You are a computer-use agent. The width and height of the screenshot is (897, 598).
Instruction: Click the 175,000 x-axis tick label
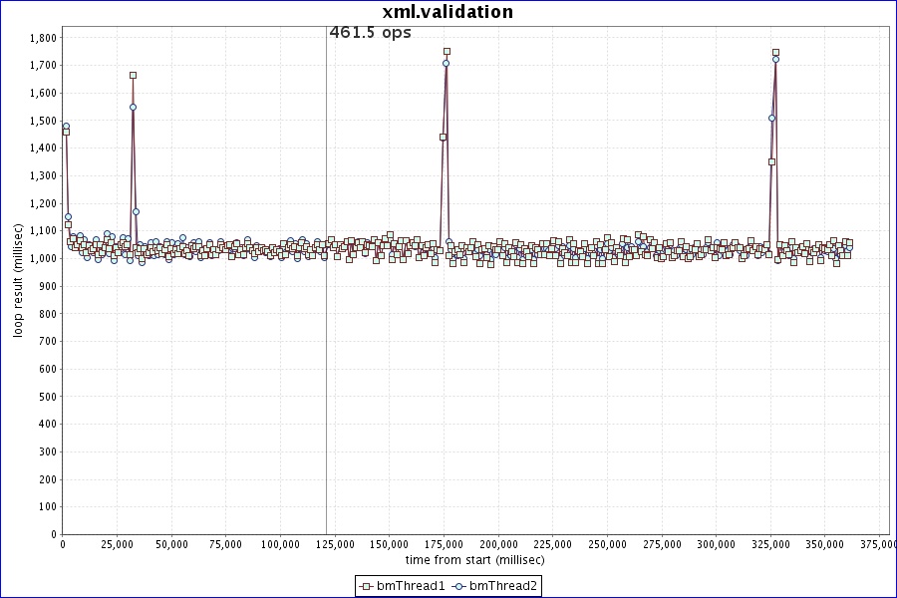tap(444, 545)
